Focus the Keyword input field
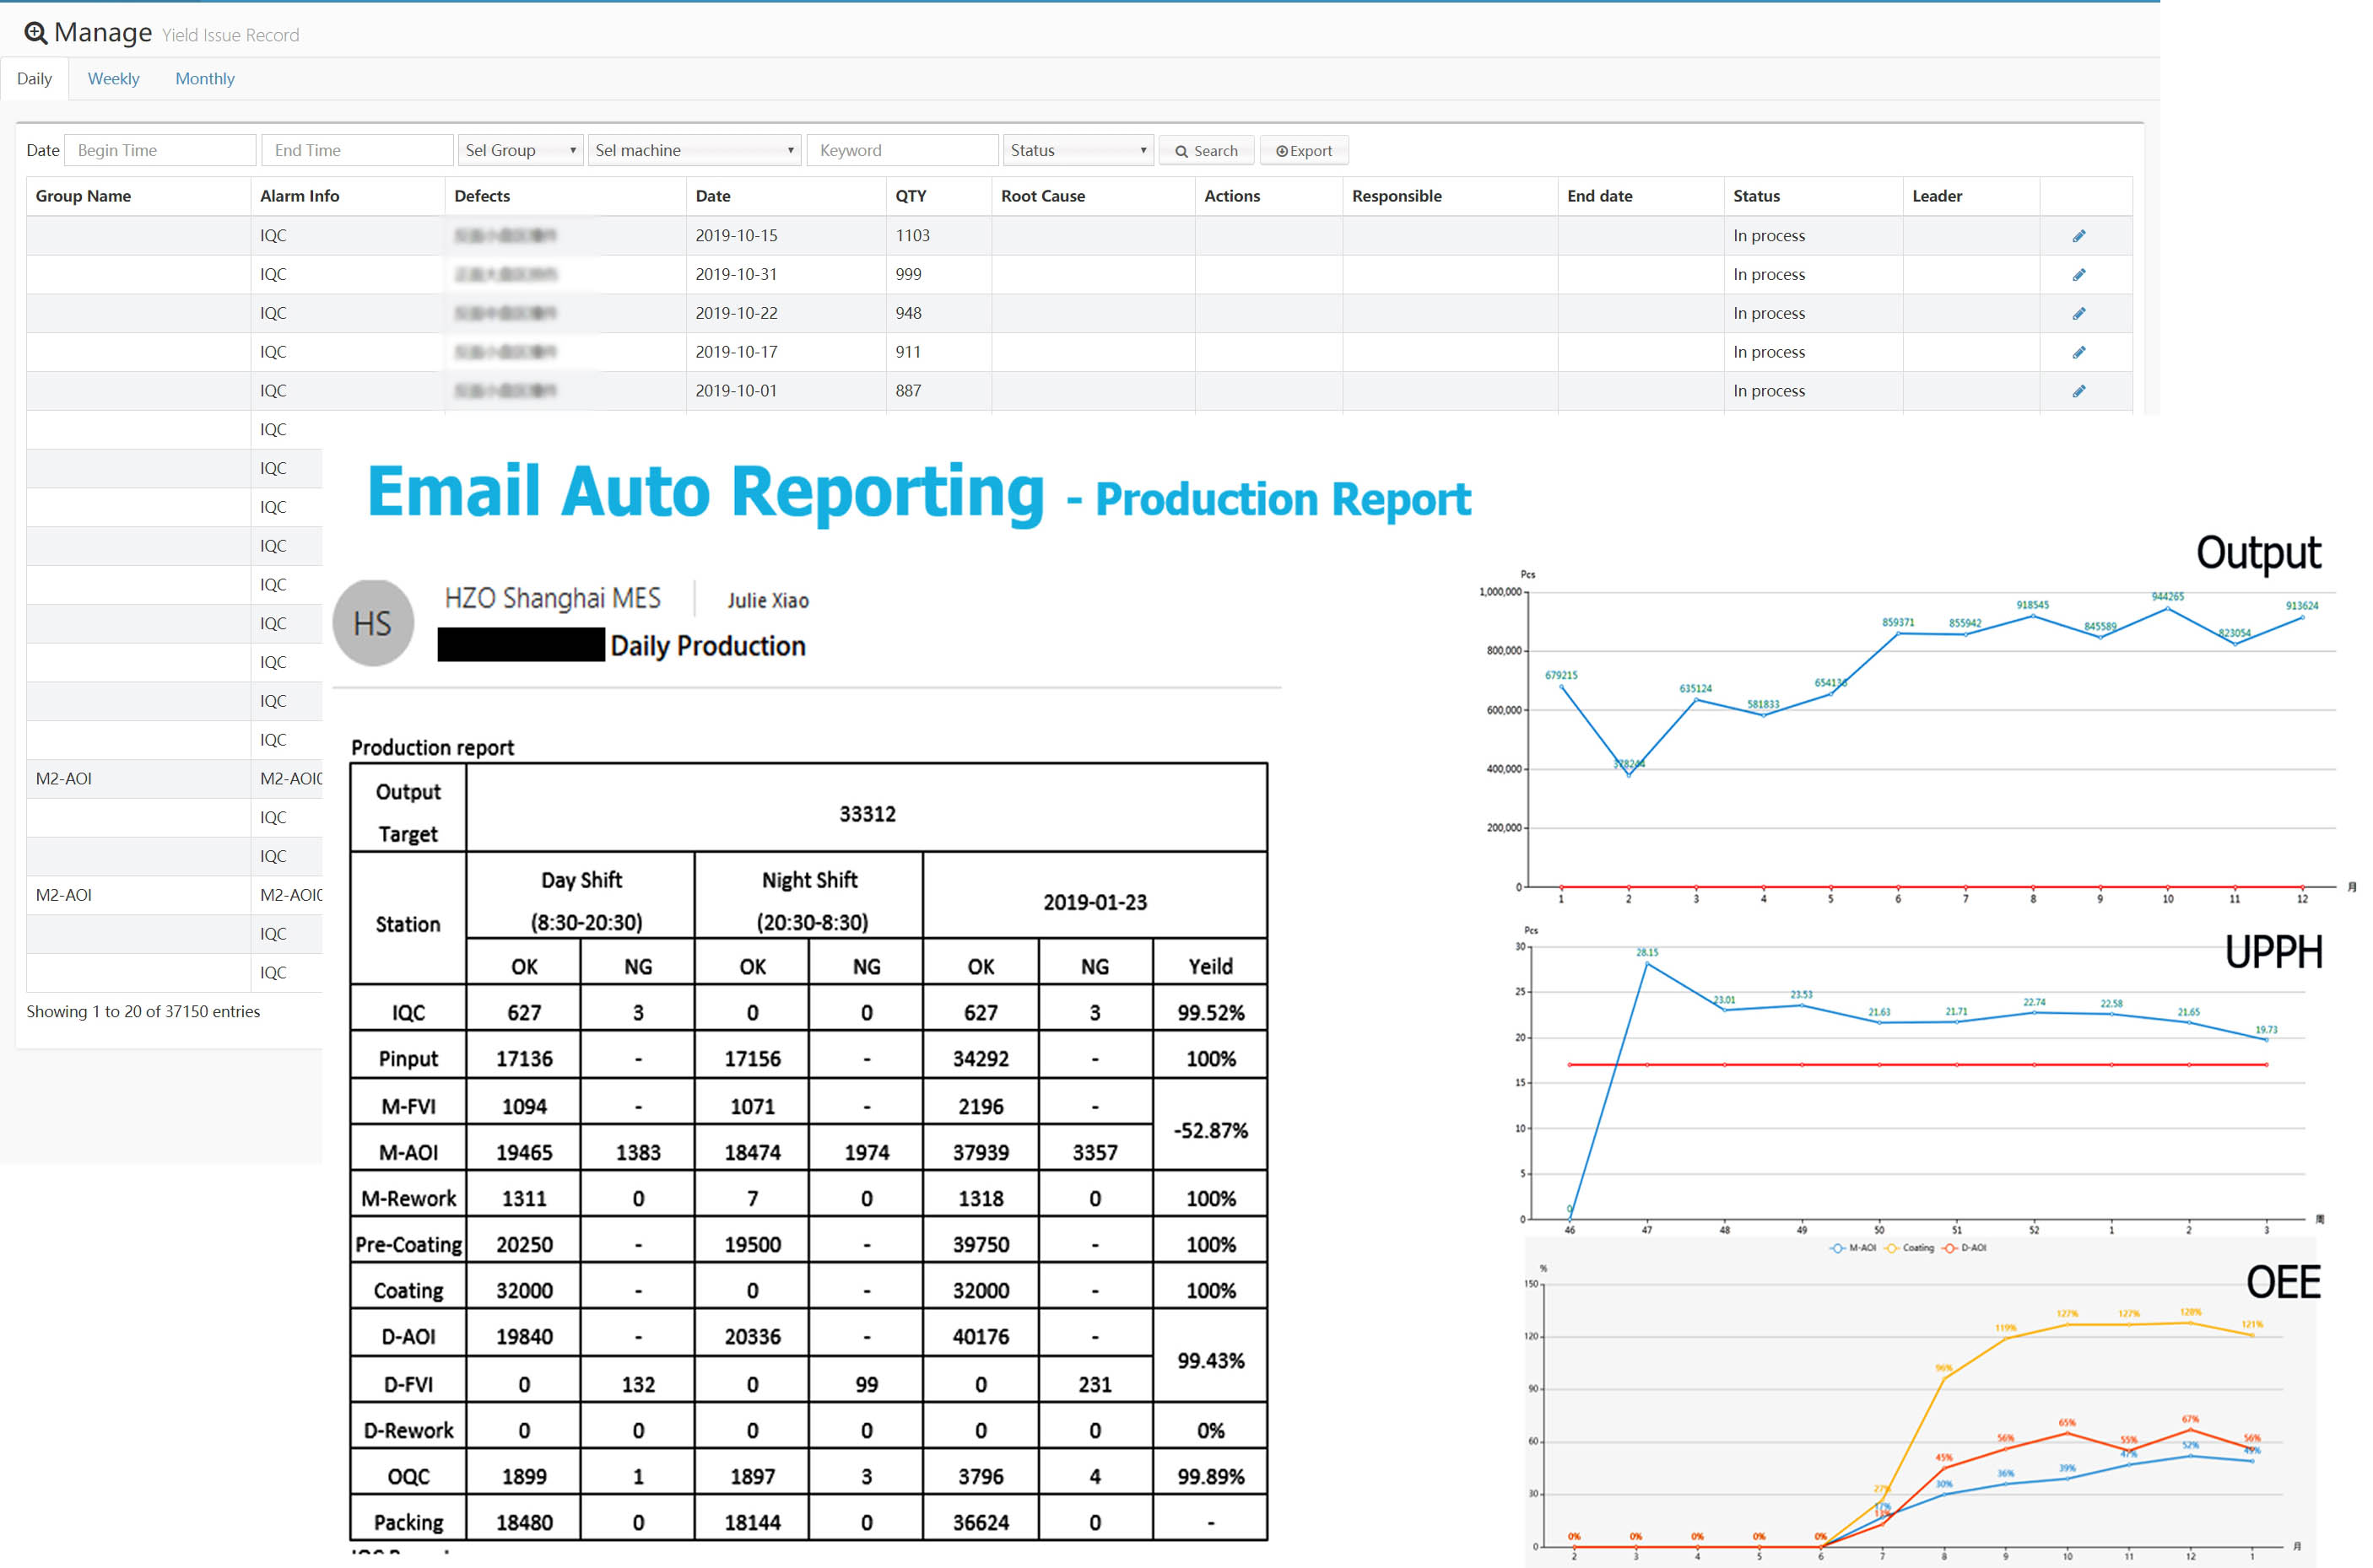This screenshot has width=2373, height=1568. tap(901, 150)
